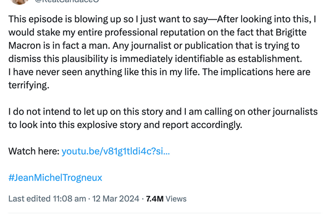Click the word "establishment." in the tweet
The width and height of the screenshot is (328, 218).
click(x=270, y=59)
